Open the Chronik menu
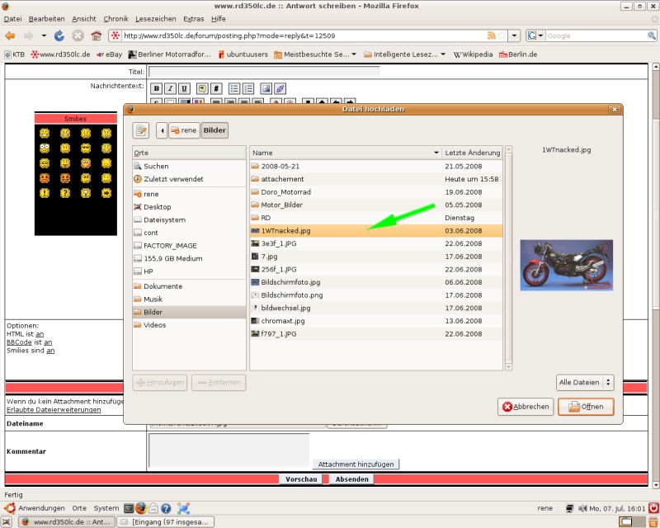 coord(115,18)
